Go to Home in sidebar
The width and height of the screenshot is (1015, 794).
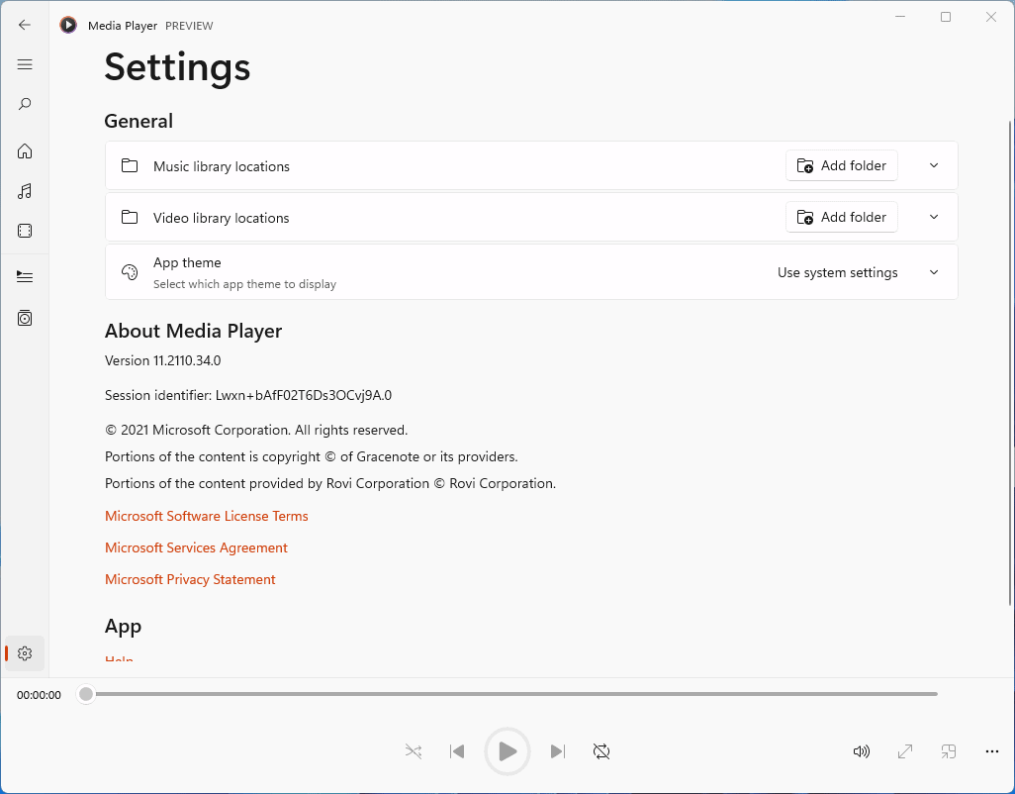[x=25, y=150]
